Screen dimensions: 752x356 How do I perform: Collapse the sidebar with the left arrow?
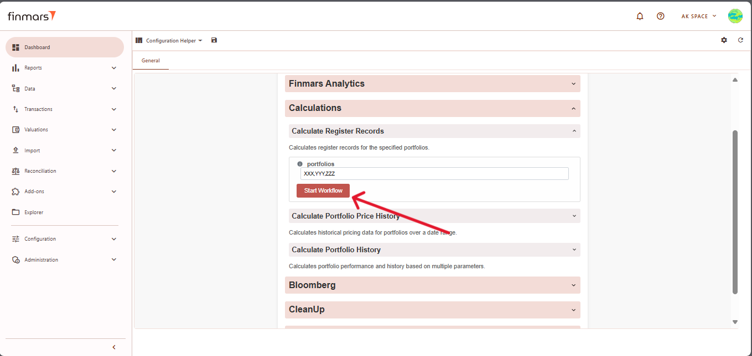(x=114, y=347)
